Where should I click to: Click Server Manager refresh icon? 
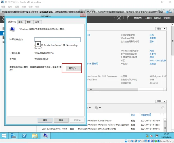[119, 18]
